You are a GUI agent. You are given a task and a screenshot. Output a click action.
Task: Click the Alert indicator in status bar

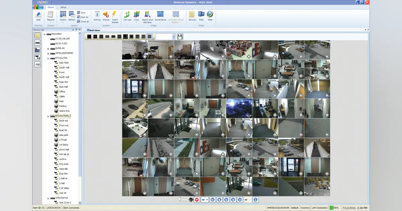pyautogui.click(x=39, y=208)
